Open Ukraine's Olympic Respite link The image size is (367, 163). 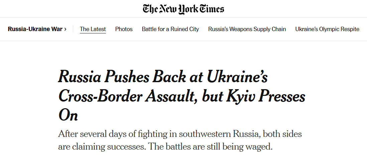327,29
